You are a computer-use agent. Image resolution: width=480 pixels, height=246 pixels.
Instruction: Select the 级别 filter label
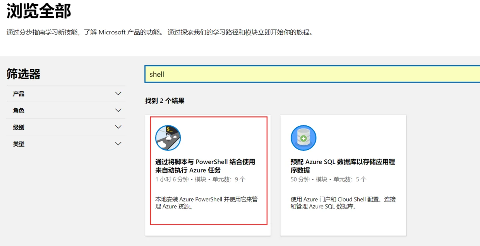pos(19,127)
